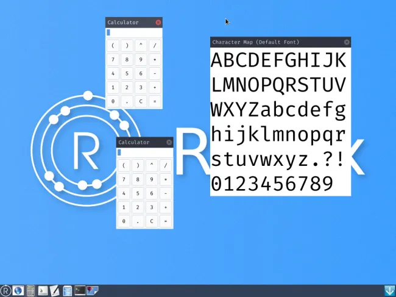Focus the upper Calculator's input field
The height and width of the screenshot is (297, 396).
134,32
